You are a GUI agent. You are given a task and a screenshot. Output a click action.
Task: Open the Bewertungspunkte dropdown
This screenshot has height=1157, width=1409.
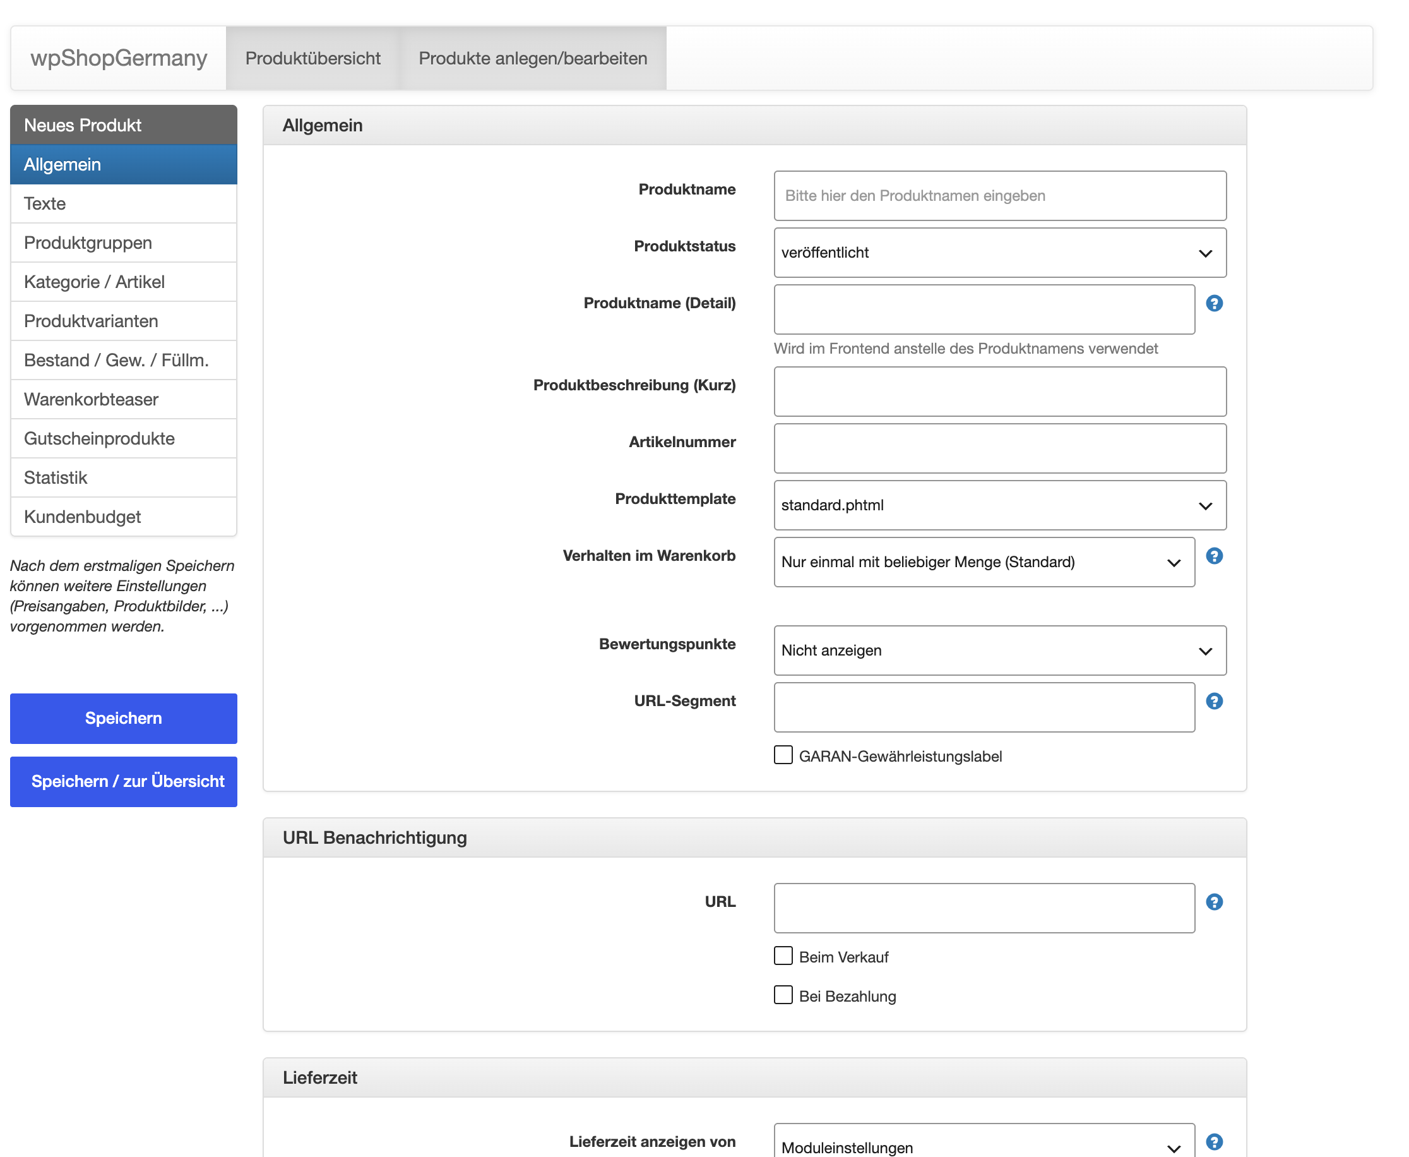999,650
